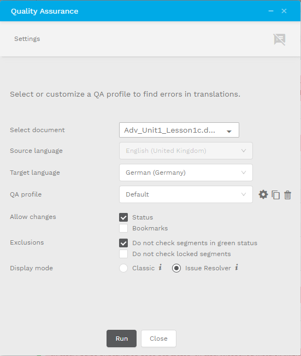Open the QA profile Default dropdown
The image size is (301, 356).
186,194
